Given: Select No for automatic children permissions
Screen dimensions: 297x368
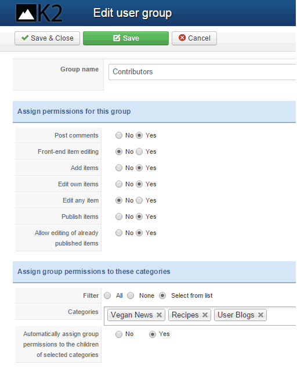Looking at the screenshot, I should [x=119, y=334].
